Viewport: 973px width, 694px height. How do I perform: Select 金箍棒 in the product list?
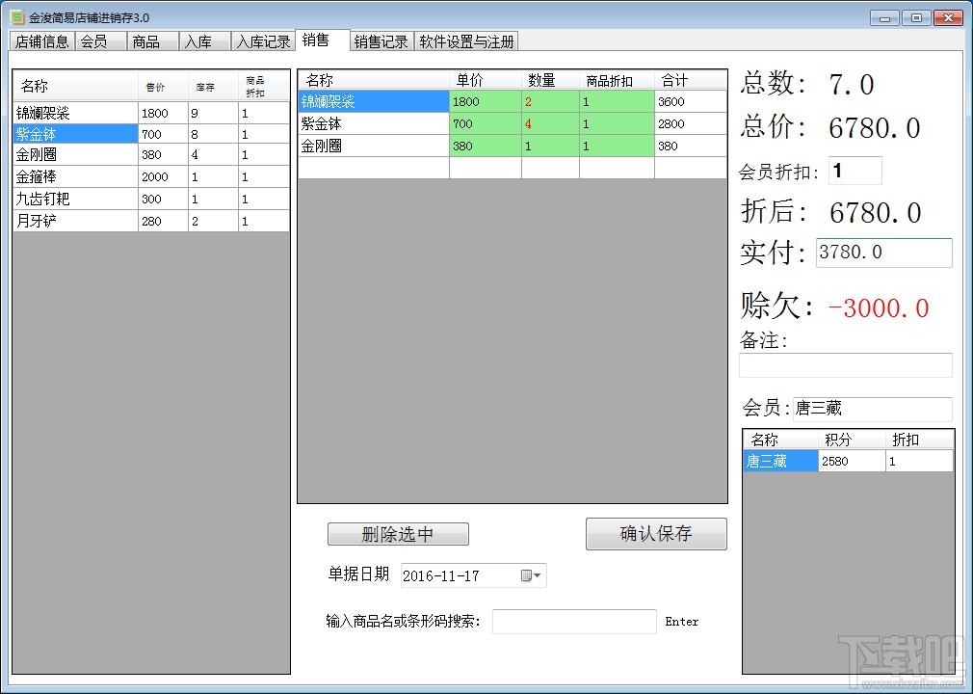75,177
